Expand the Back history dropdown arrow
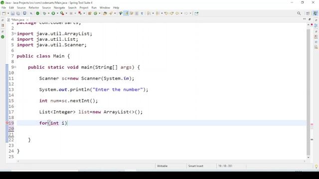Image resolution: width=319 pixels, height=179 pixels. (181, 13)
